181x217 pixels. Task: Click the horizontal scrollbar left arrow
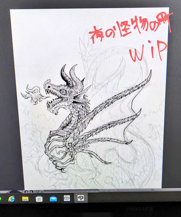coord(42,191)
